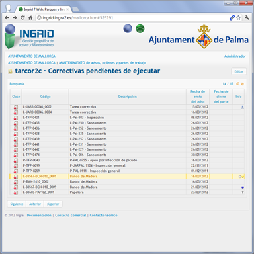
Task: Click blue info icon on row L-38567-BCN-010_0009
Action: (x=243, y=187)
